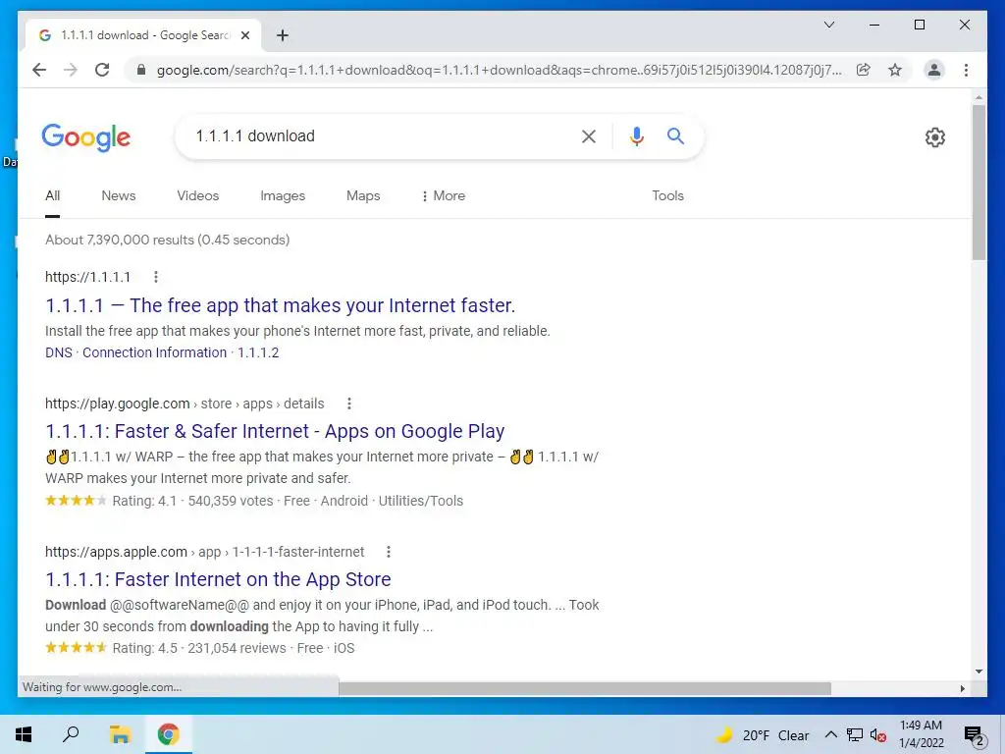
Task: Open the 1.1.1.2 sitelink
Action: coord(258,352)
